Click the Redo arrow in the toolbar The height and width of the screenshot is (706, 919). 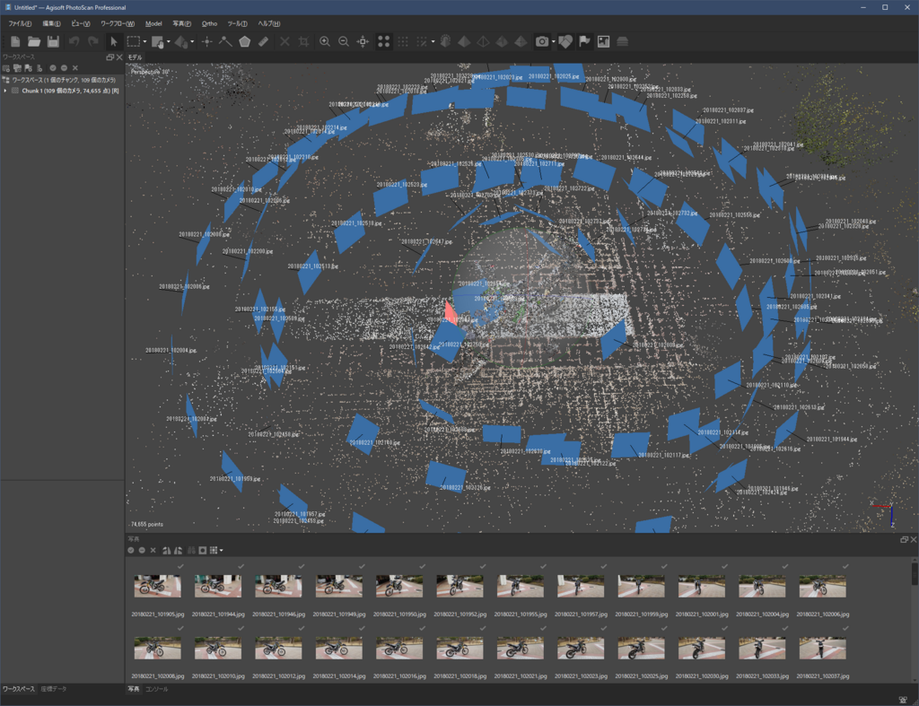[x=93, y=41]
